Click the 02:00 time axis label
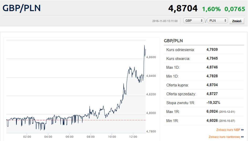The height and width of the screenshot is (141, 248). pyautogui.click(x=27, y=137)
